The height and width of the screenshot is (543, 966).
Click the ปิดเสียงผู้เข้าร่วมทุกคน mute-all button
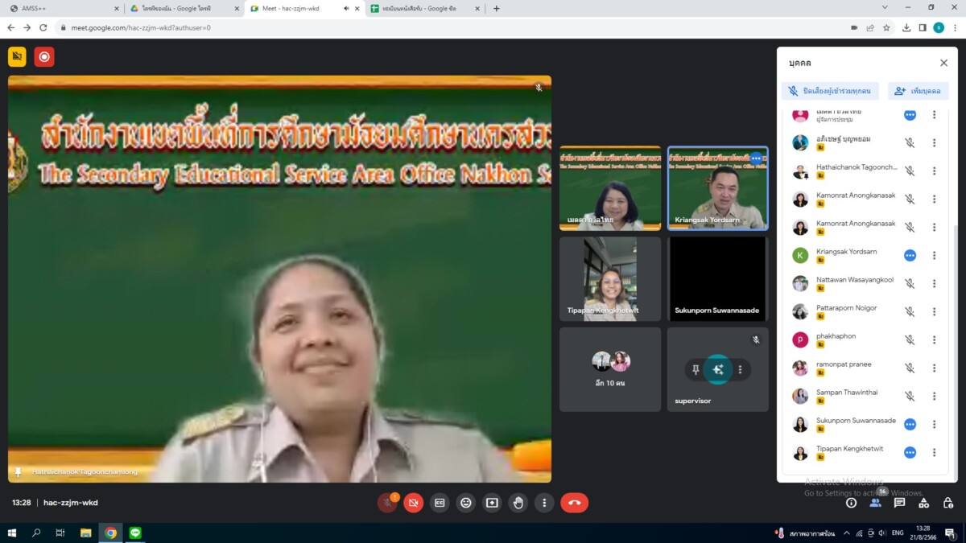pyautogui.click(x=830, y=91)
